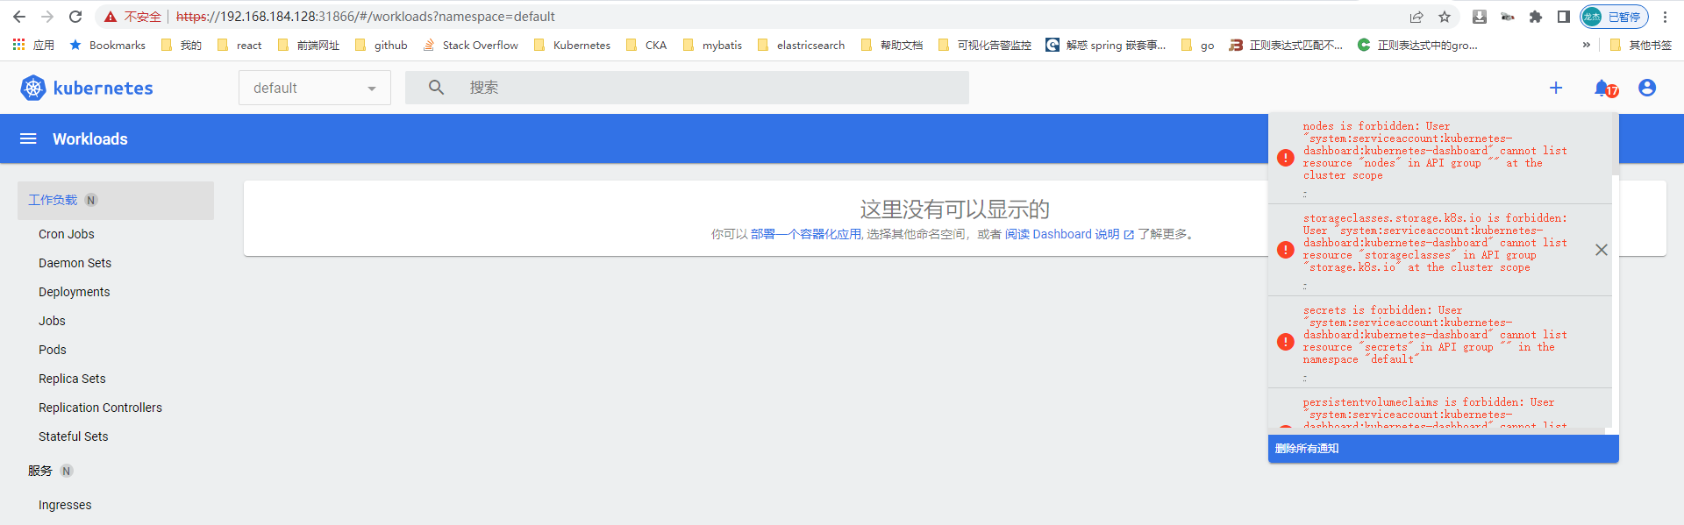1684x525 pixels.
Task: Open the Kubernetes bookmark folder
Action: (x=572, y=45)
